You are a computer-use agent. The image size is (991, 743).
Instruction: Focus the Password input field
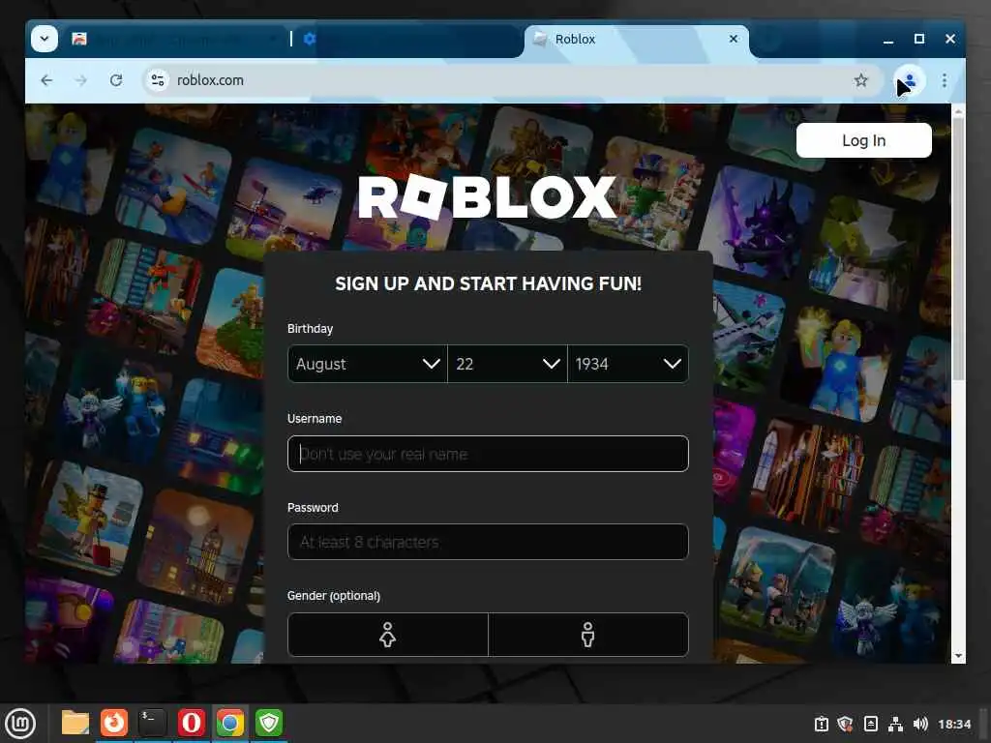tap(488, 542)
